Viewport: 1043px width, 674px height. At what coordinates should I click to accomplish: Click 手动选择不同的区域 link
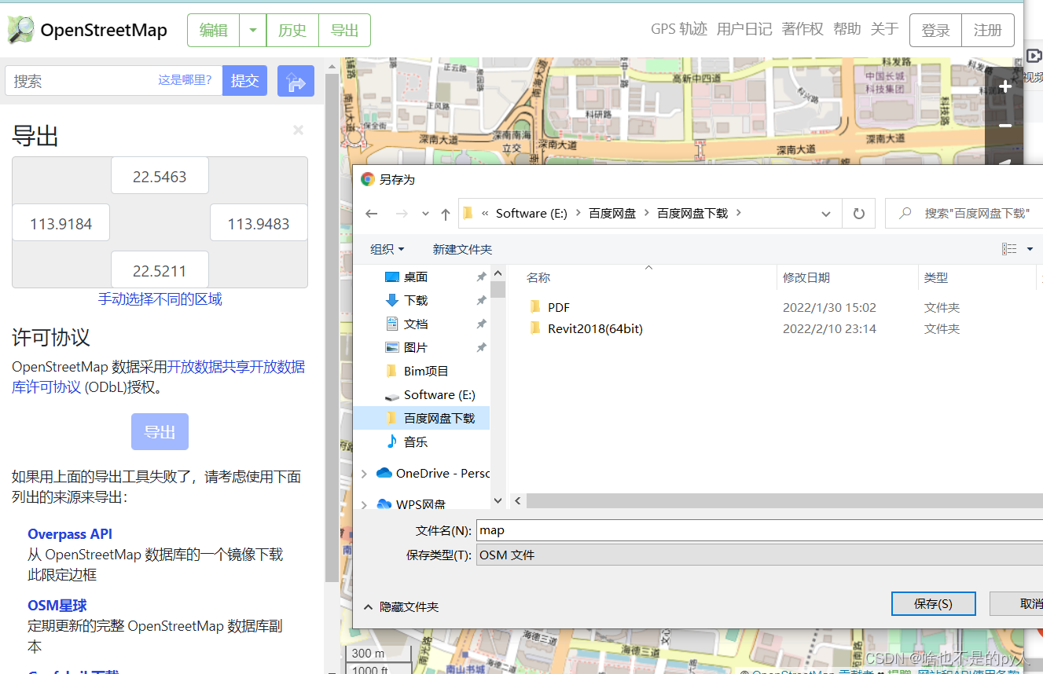pos(160,299)
